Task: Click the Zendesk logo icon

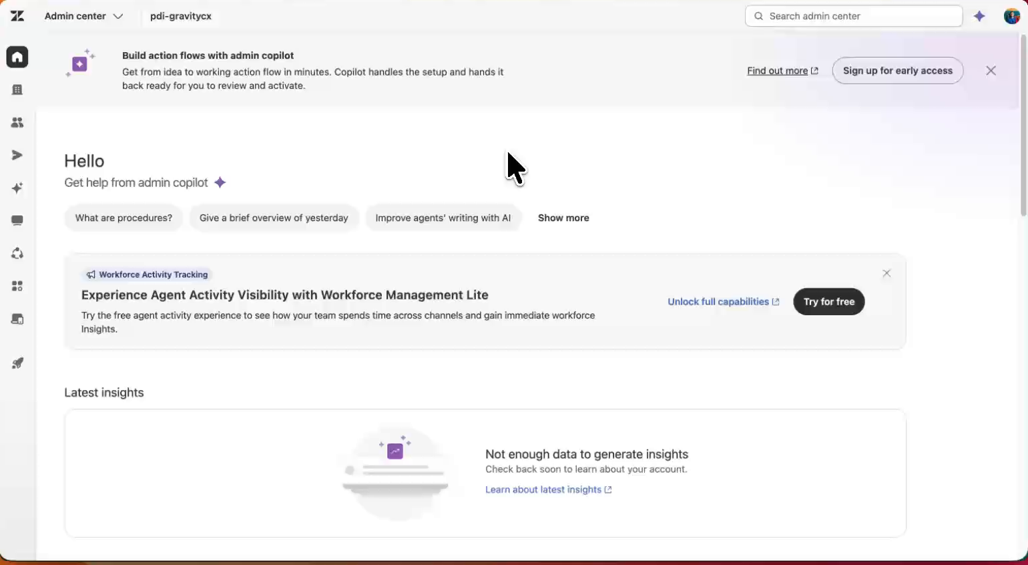Action: click(x=17, y=16)
